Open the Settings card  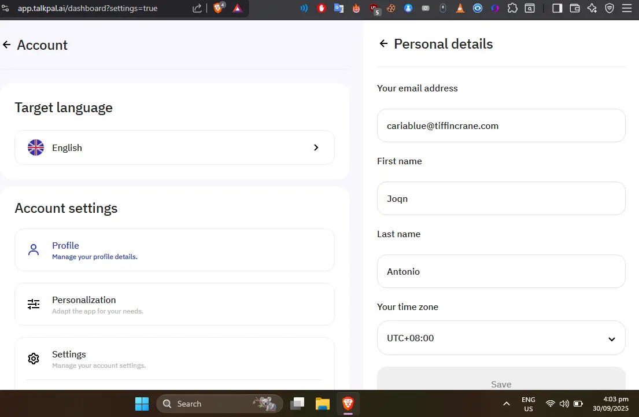pyautogui.click(x=175, y=359)
